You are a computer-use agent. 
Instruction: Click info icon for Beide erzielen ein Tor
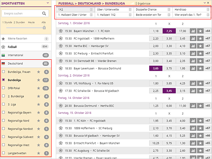169,15
